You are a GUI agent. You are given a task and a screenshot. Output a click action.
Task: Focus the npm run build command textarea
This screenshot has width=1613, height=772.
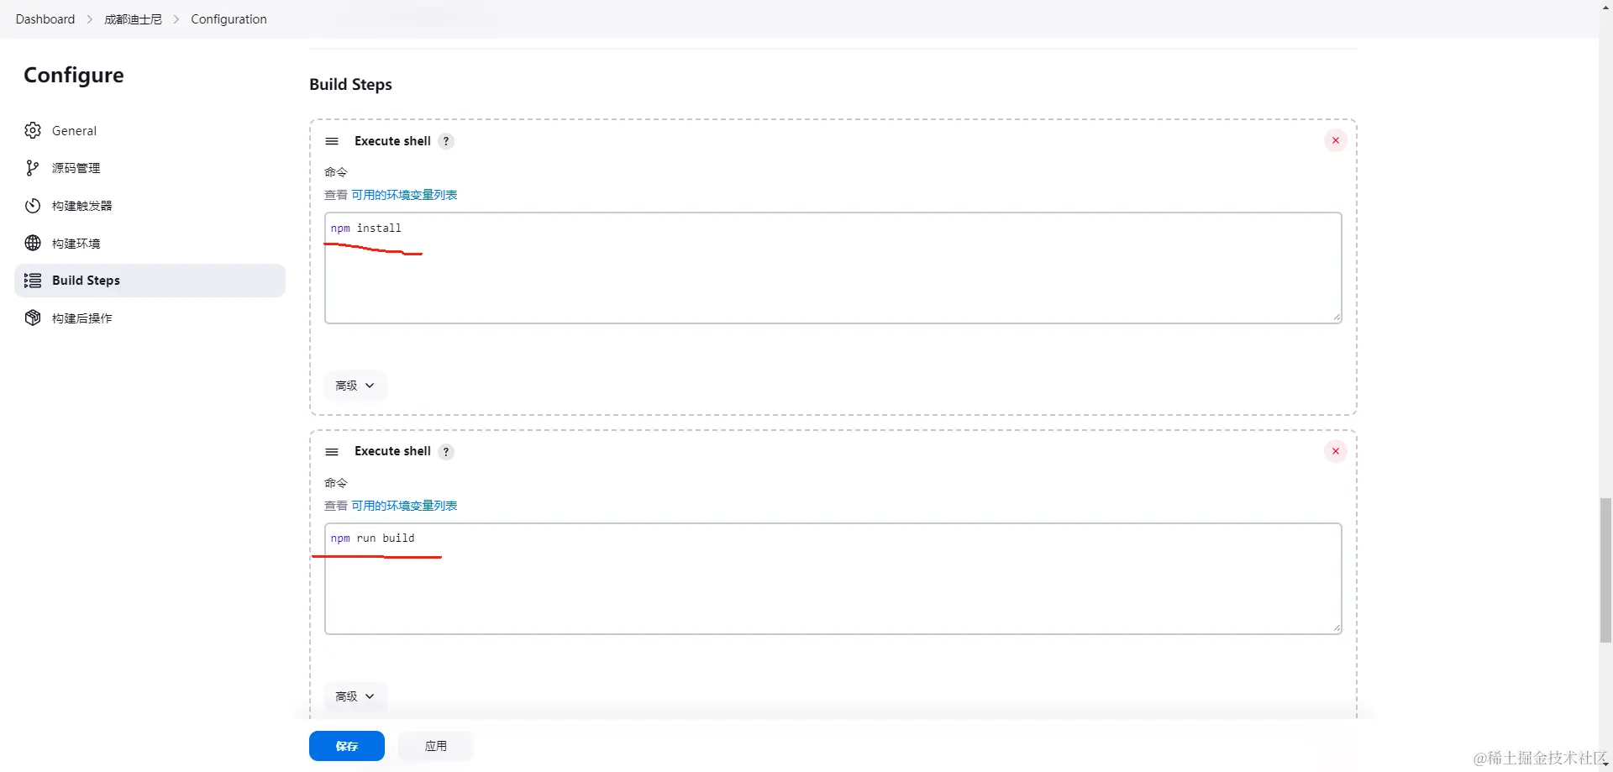(833, 579)
